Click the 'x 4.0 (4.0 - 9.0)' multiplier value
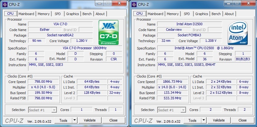 [x=43, y=87]
